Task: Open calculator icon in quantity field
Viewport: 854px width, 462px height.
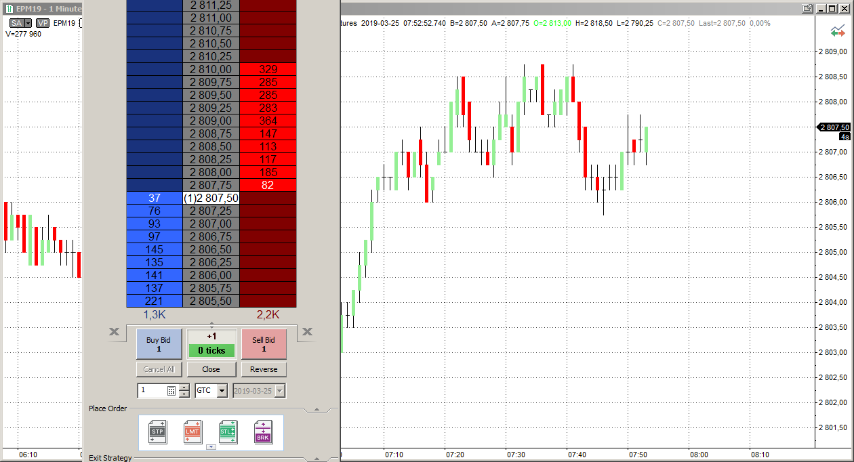Action: tap(171, 391)
